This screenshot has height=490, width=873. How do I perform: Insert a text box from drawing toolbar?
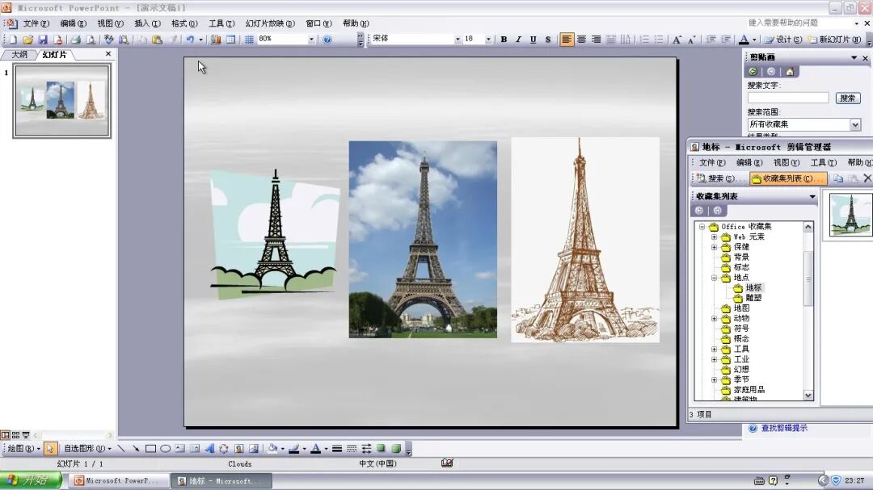pos(179,448)
